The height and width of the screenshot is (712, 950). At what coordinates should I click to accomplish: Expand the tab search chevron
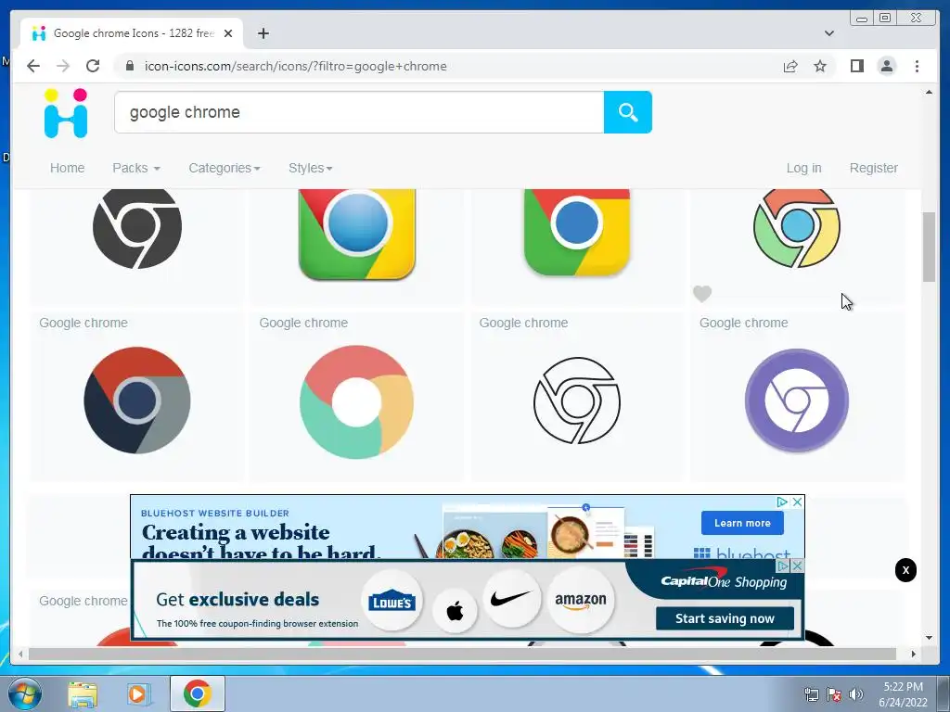828,33
